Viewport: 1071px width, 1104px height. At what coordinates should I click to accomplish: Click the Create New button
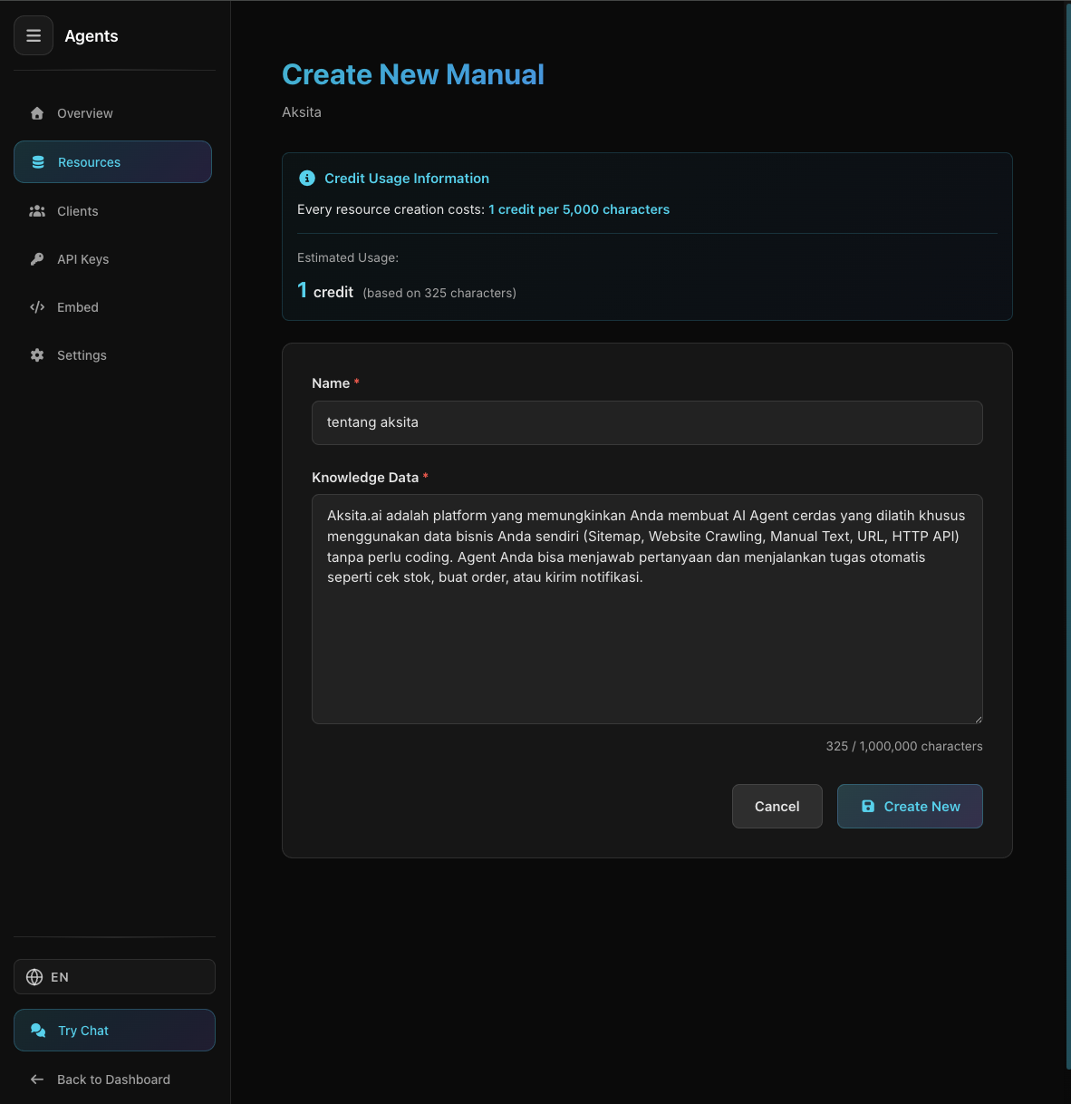[910, 806]
